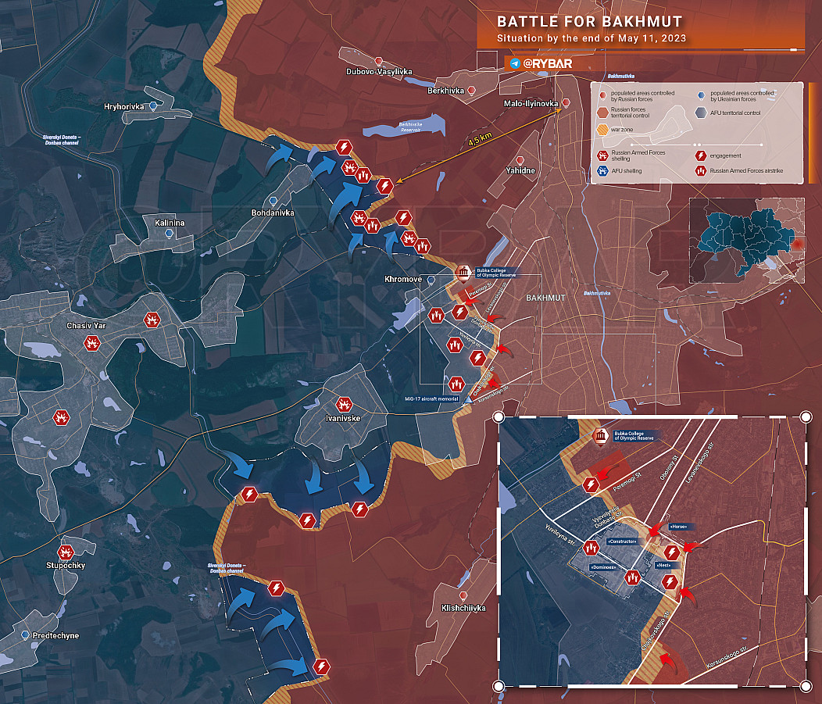Select the AFU territorial control legend swatch
822x704 pixels.
tap(701, 113)
